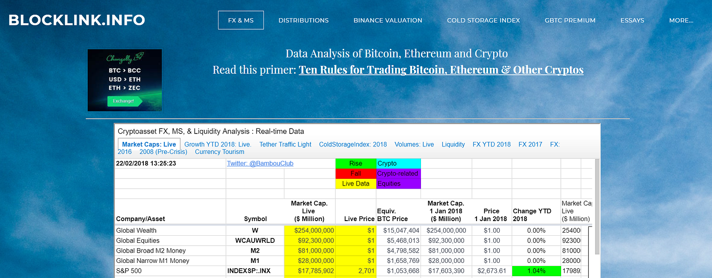Switch to FX YTD 2018 tab
Viewport: 712px width, 278px height.
(492, 144)
